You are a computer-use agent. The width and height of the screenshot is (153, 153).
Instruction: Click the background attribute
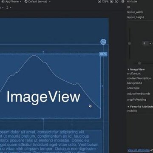coord(135,83)
